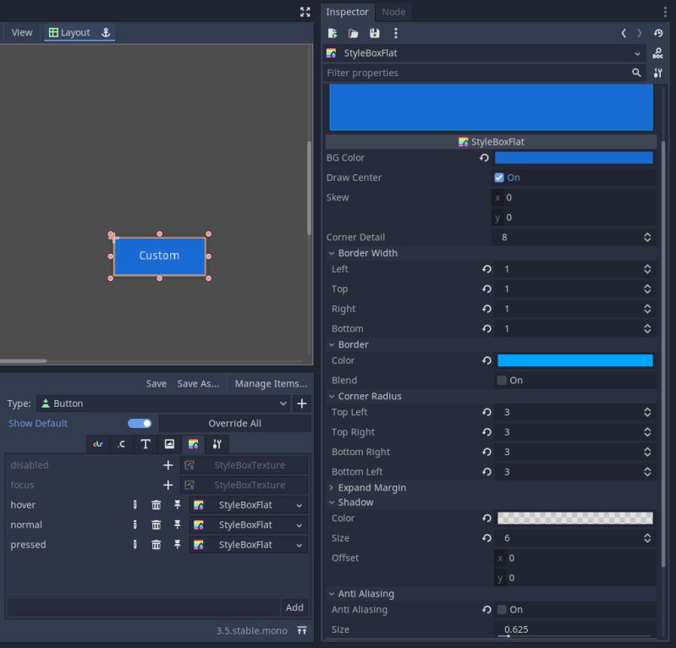Revert the Shadow Size value
The height and width of the screenshot is (648, 676).
tap(486, 538)
